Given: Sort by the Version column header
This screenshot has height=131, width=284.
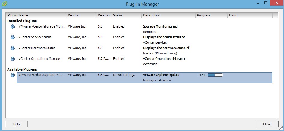Looking at the screenshot, I should tap(104, 16).
